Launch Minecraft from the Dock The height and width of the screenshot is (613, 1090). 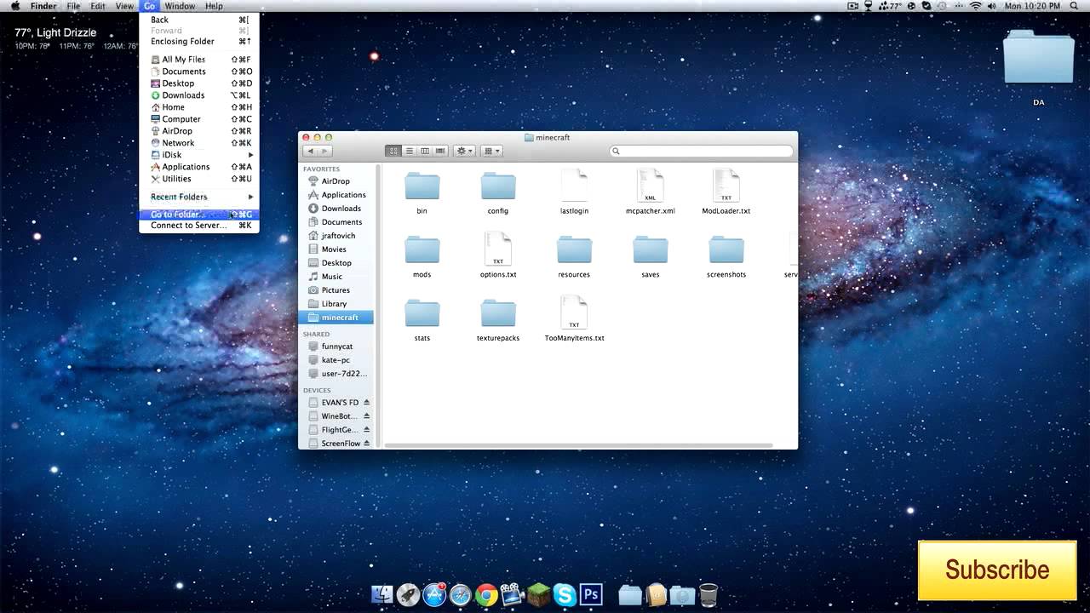[539, 594]
